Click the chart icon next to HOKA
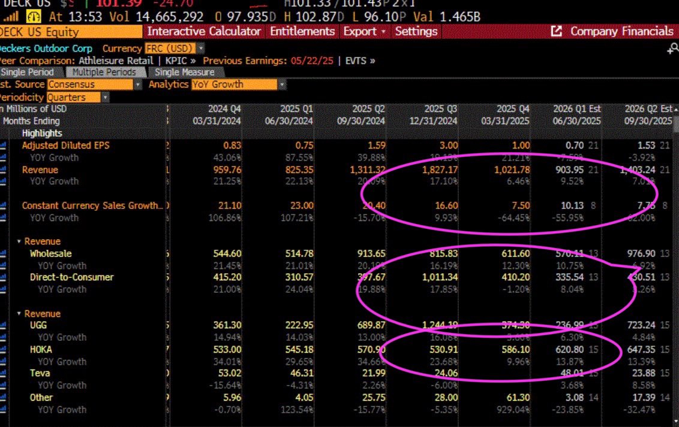 pos(3,350)
